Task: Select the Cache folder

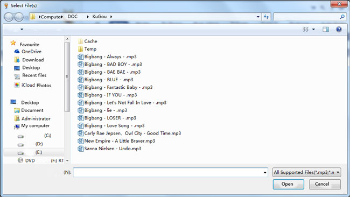Action: click(90, 41)
